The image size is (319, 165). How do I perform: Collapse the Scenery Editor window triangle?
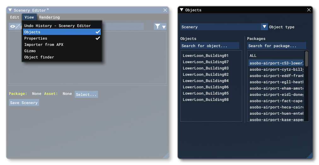10,10
